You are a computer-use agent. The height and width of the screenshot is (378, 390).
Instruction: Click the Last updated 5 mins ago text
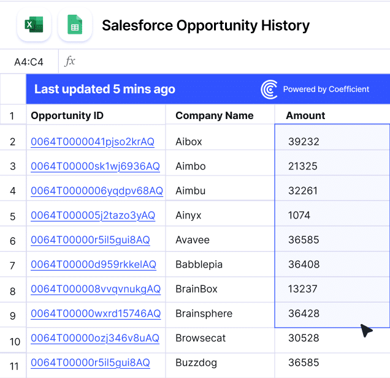105,90
